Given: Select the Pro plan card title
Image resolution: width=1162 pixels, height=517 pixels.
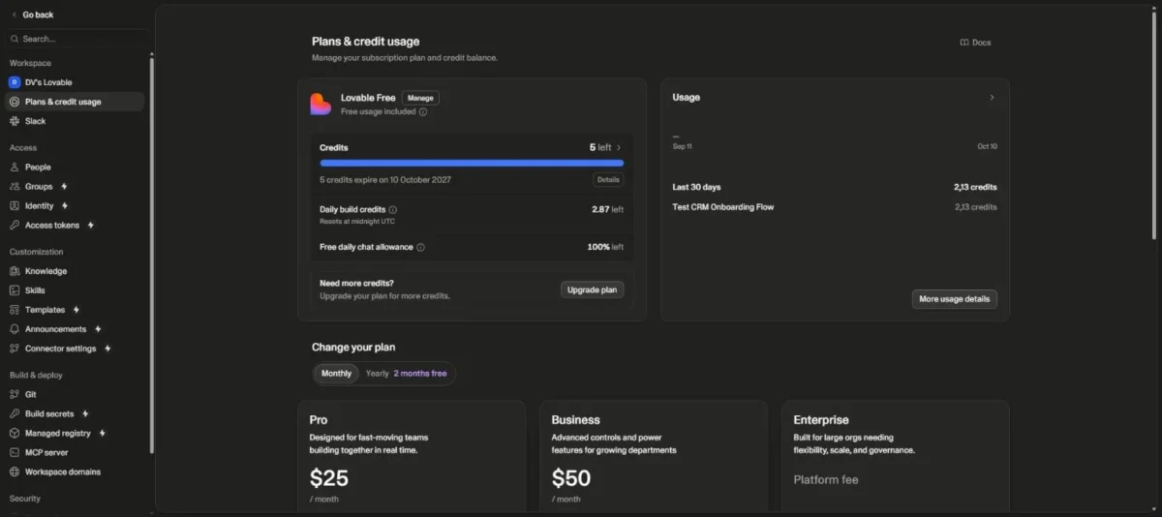Looking at the screenshot, I should tap(319, 420).
